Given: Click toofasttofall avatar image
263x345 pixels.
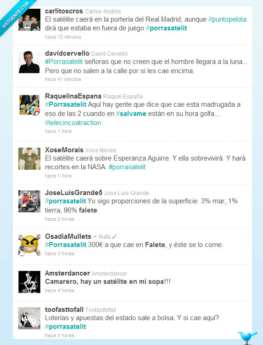Looking at the screenshot, I should tap(29, 318).
